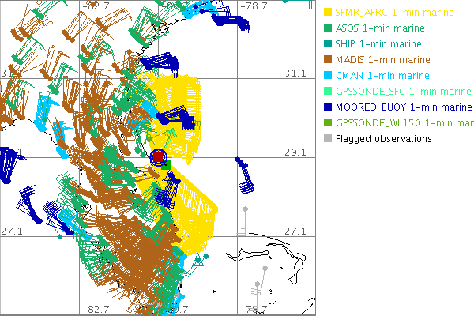Click the red storm center marker
474x316 pixels.
pyautogui.click(x=158, y=158)
